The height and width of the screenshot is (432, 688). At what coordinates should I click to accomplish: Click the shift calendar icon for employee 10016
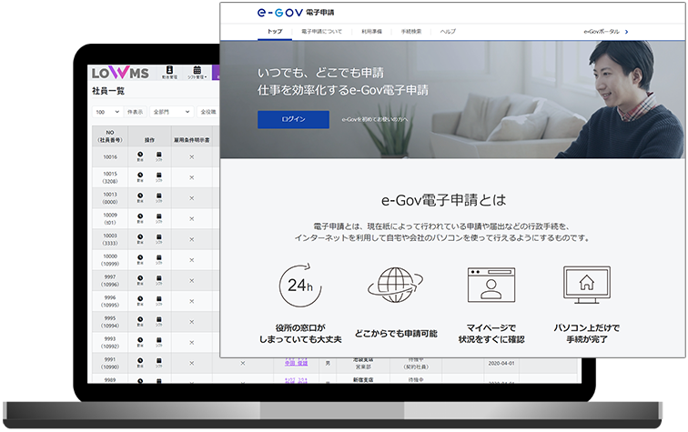click(x=159, y=156)
